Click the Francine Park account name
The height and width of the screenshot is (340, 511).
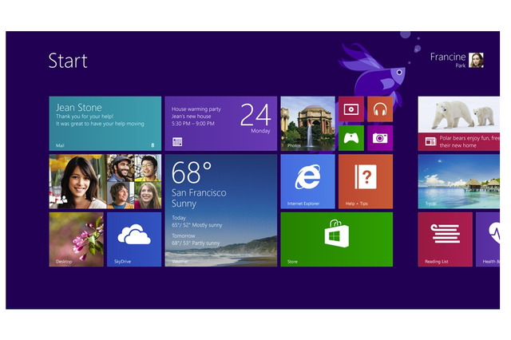pos(447,58)
